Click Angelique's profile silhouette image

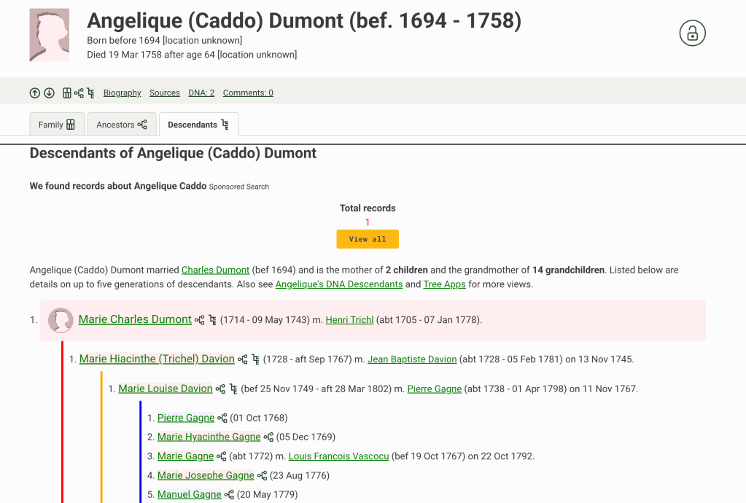point(49,35)
